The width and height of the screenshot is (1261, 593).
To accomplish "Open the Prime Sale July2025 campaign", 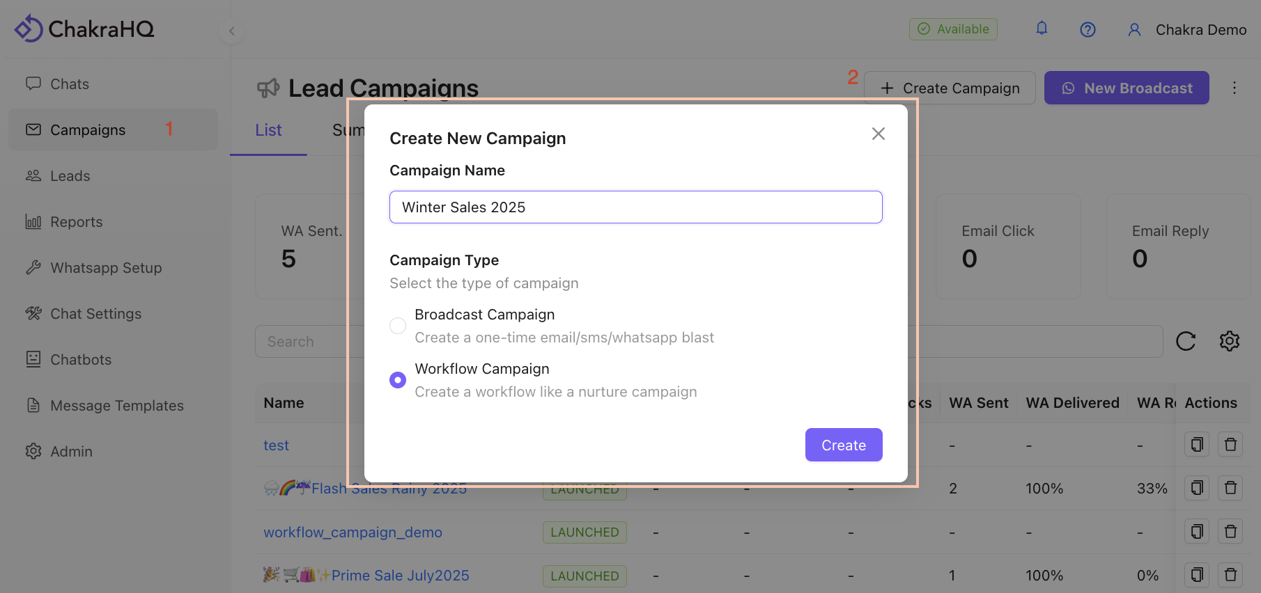I will [x=366, y=576].
